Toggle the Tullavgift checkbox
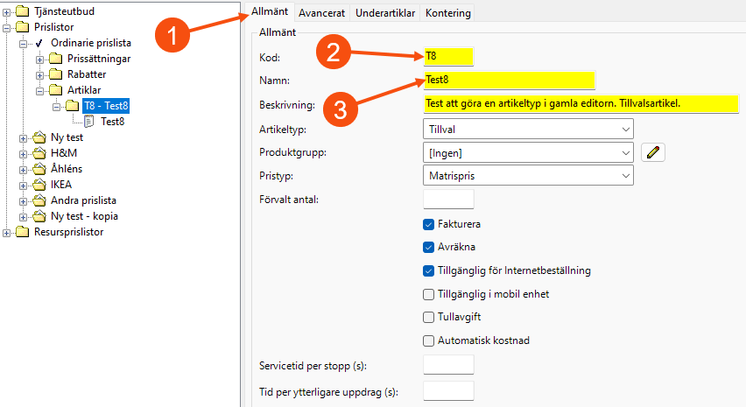746x407 pixels. tap(429, 317)
